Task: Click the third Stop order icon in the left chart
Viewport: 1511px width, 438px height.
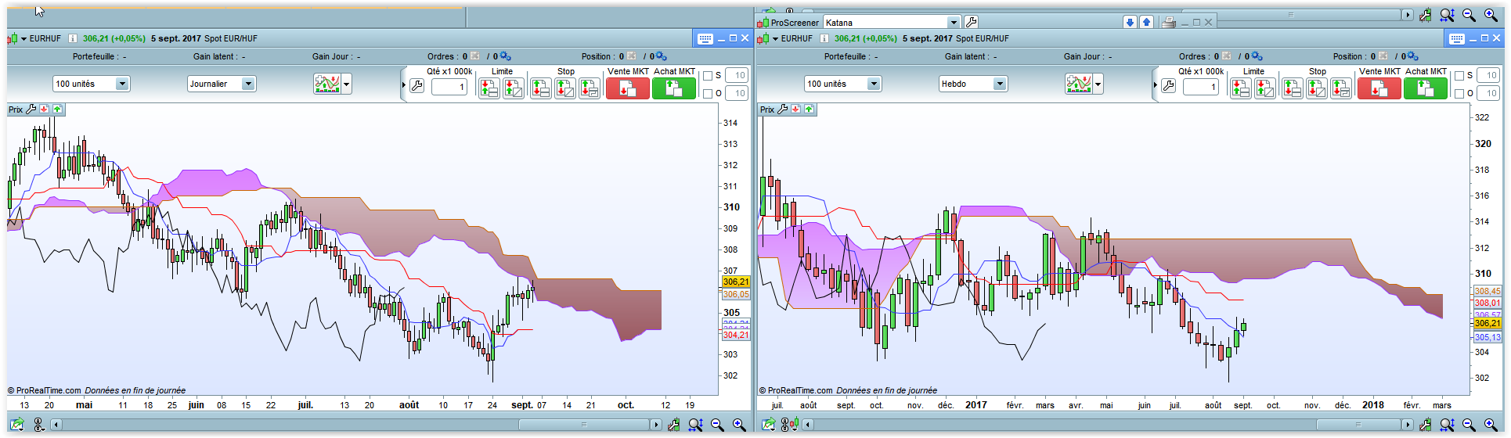Action: 590,88
